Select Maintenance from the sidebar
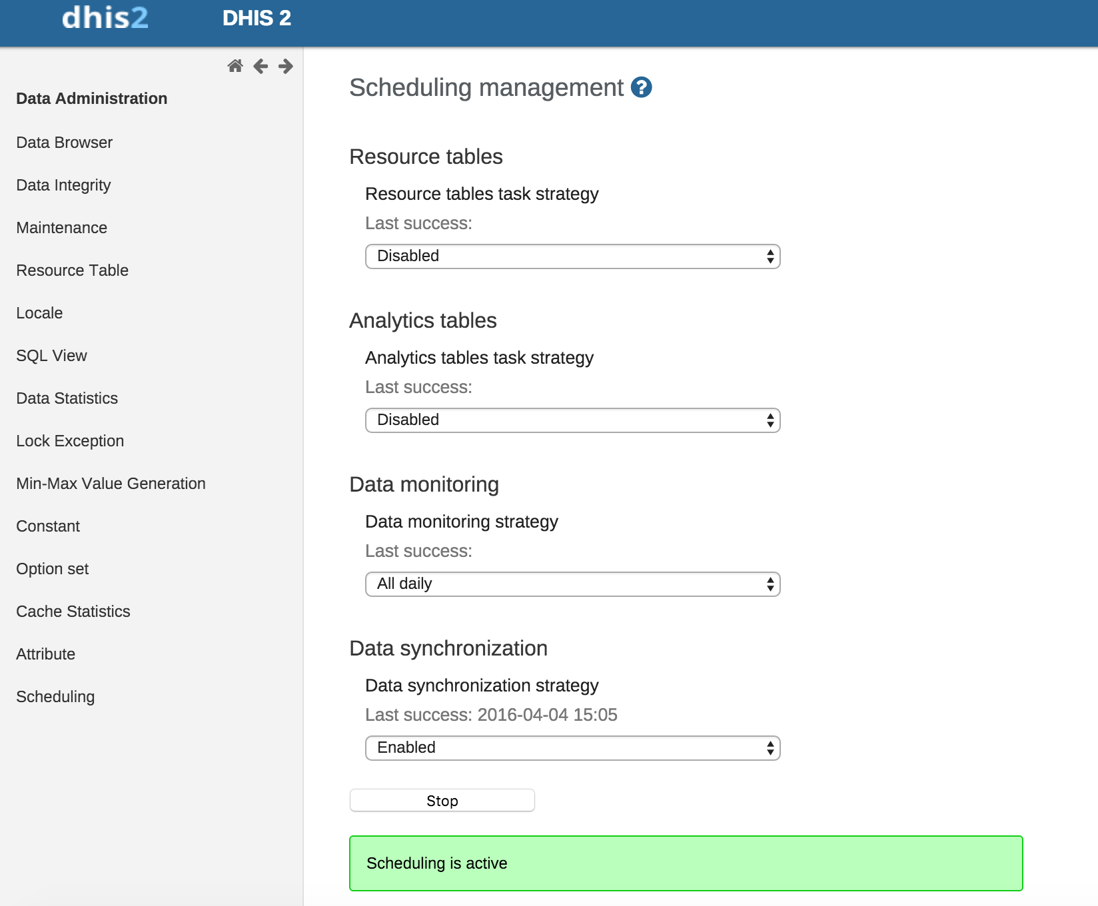This screenshot has height=906, width=1098. [61, 228]
